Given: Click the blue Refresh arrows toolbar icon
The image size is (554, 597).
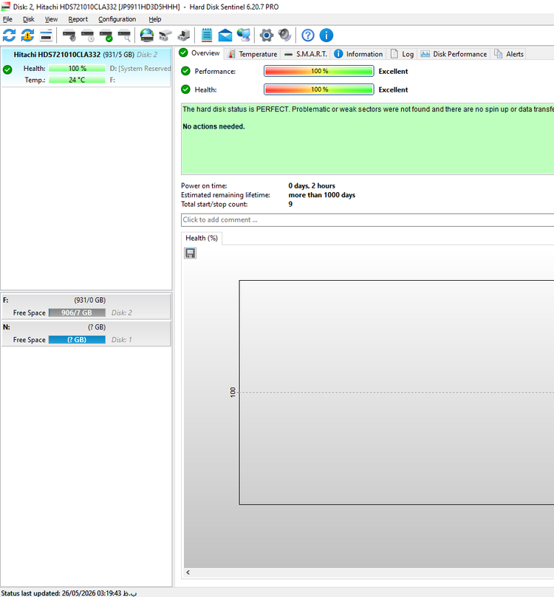Looking at the screenshot, I should [9, 35].
